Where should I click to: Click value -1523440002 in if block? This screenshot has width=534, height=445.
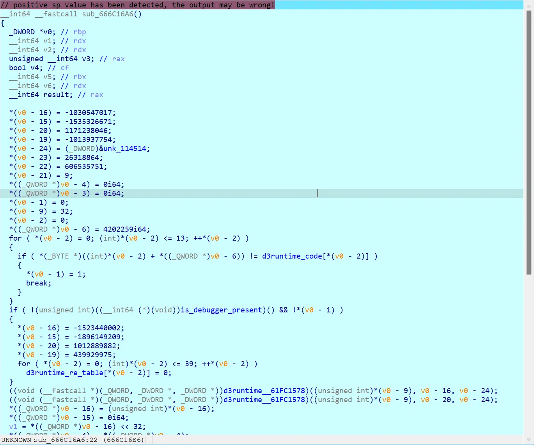[97, 328]
